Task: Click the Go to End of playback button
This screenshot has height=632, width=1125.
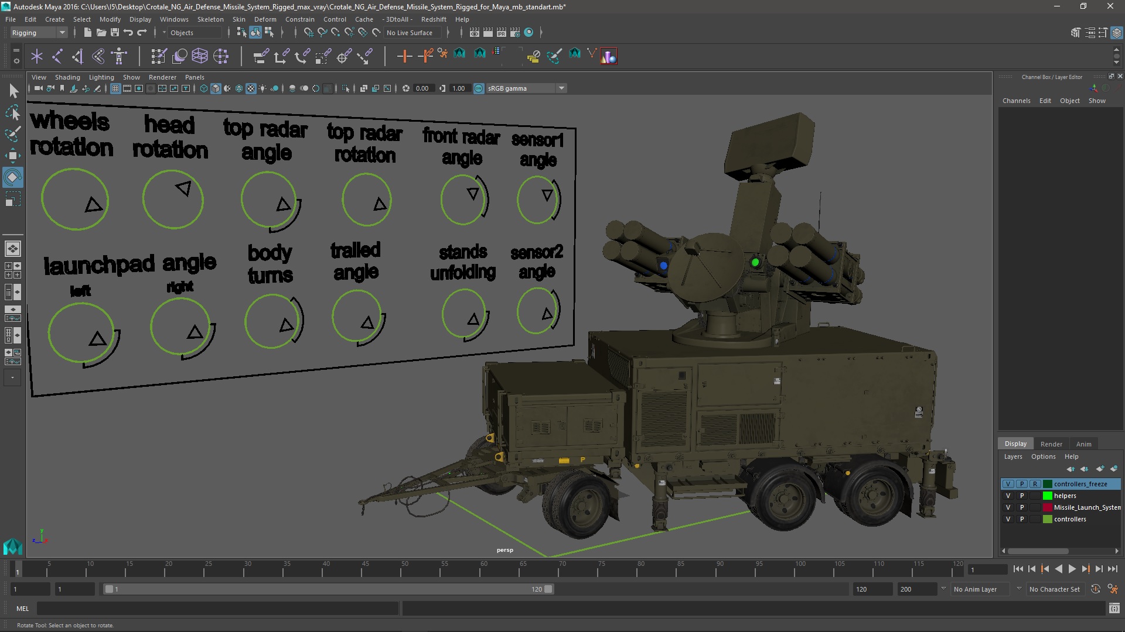Action: point(1113,569)
